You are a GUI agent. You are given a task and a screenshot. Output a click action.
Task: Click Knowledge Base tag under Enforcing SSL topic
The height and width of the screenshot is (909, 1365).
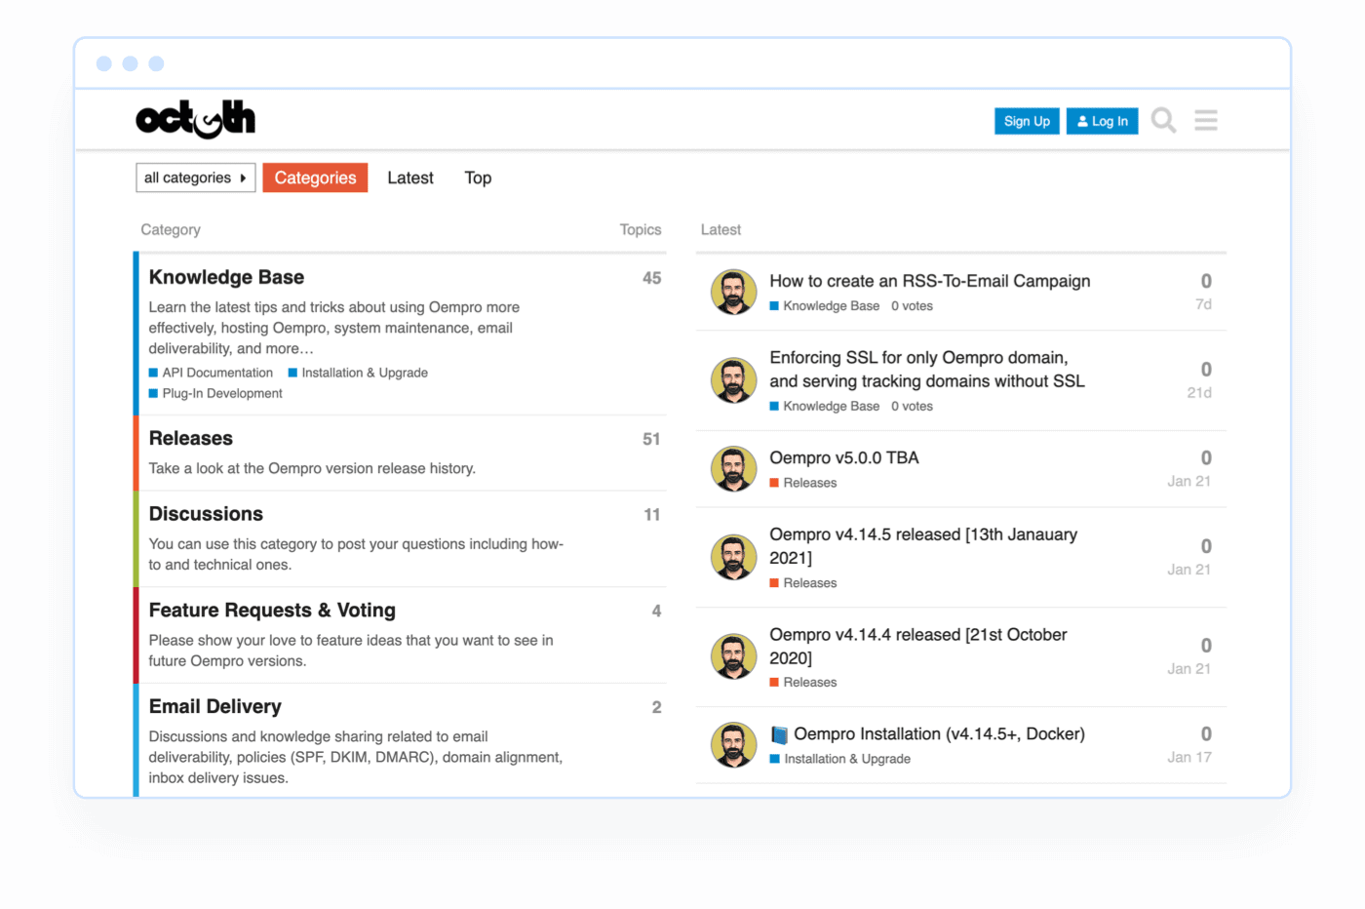click(825, 407)
